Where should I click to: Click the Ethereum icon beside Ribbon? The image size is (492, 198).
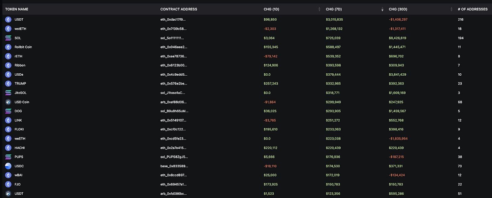pos(8,65)
